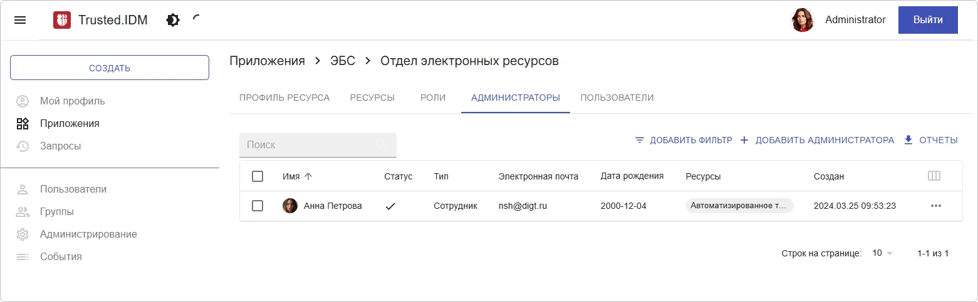
Task: Toggle the select-all header checkbox
Action: 258,176
